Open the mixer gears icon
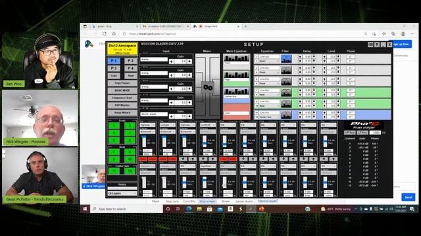The height and width of the screenshot is (236, 421). pos(208,87)
